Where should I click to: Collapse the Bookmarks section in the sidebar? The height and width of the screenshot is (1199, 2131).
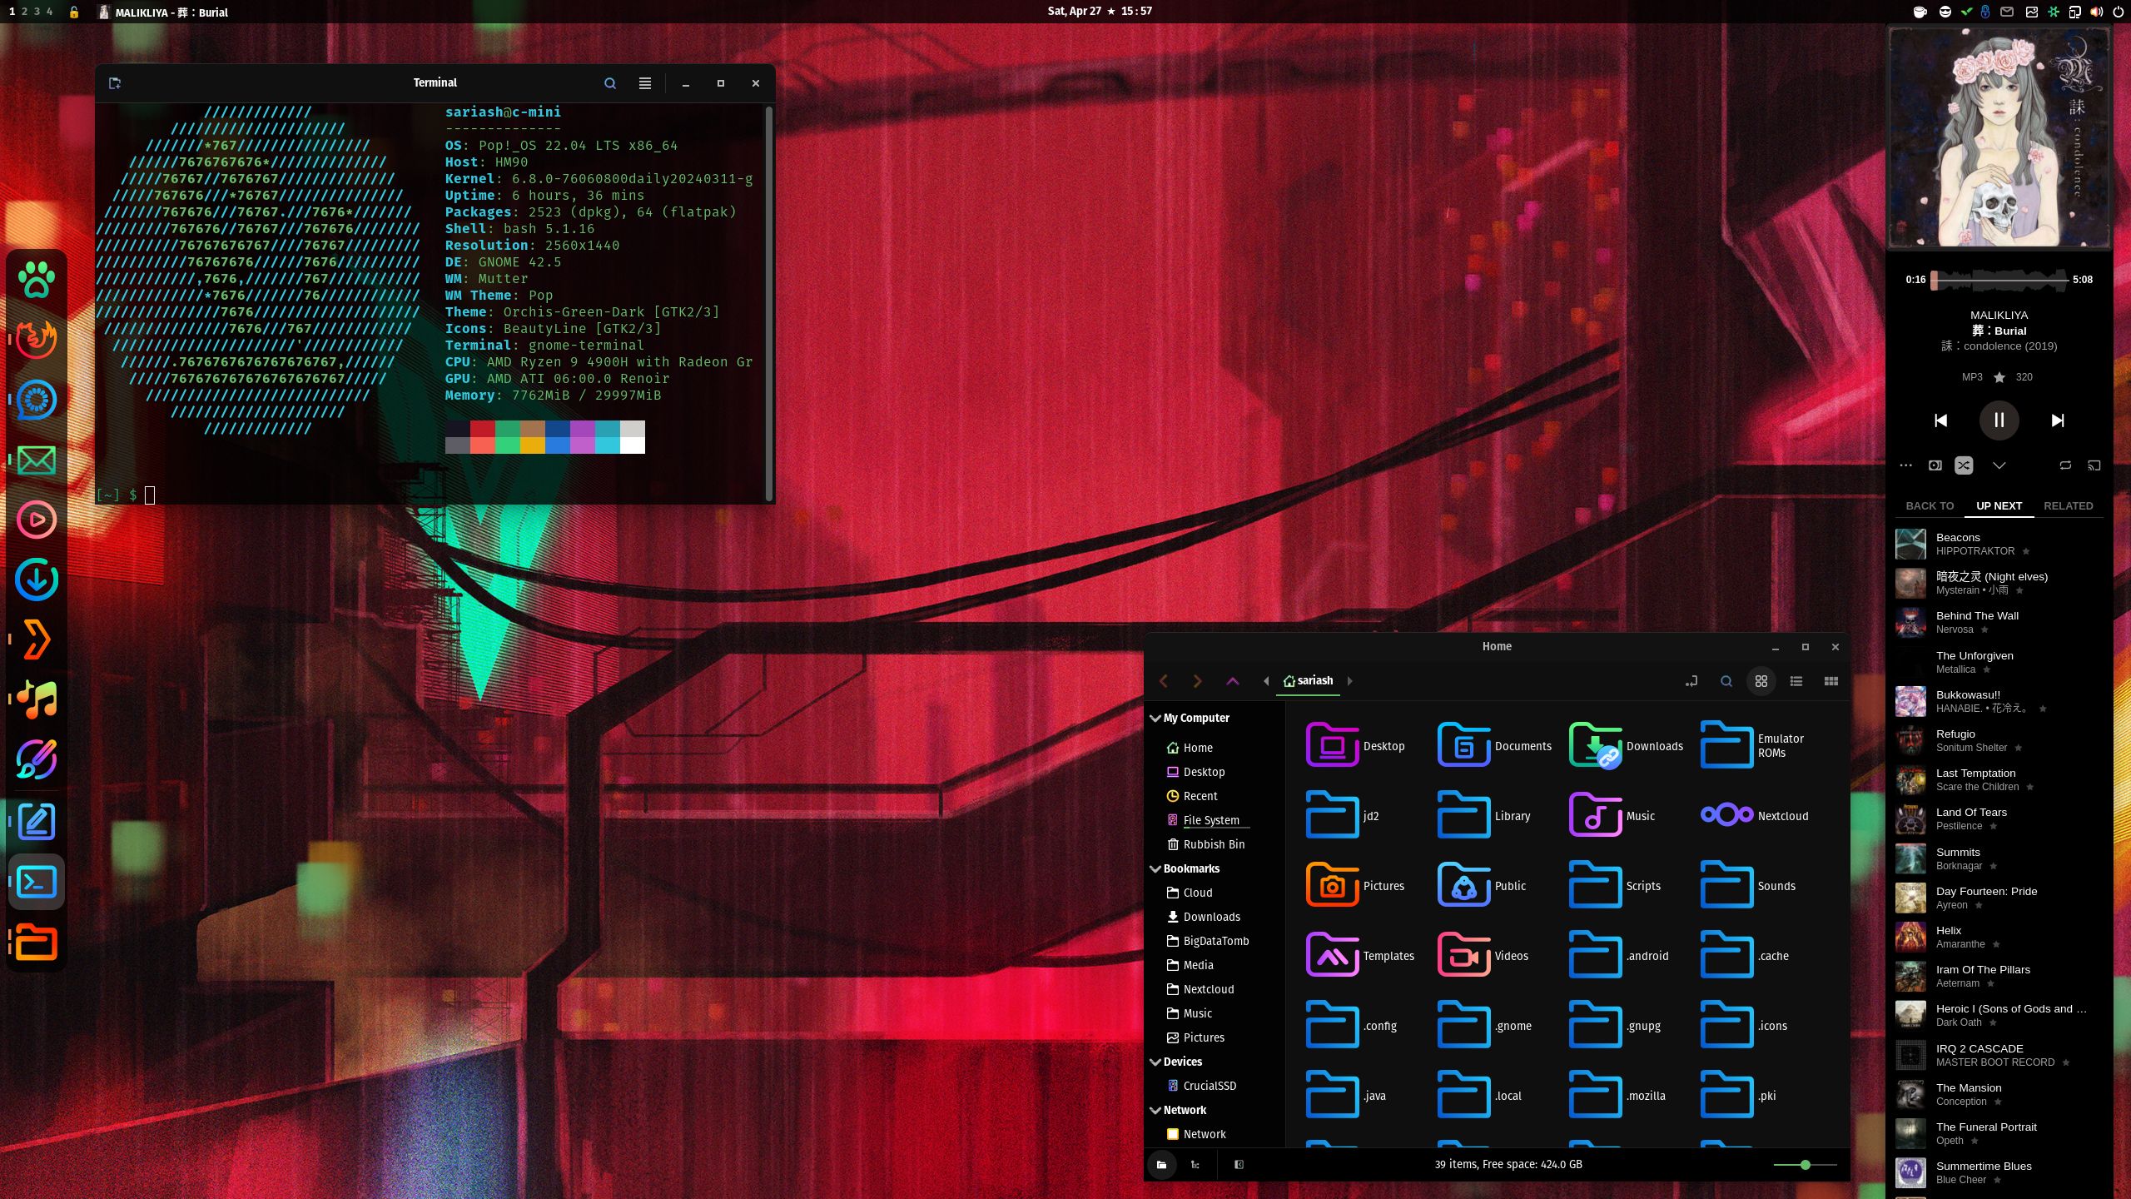click(x=1155, y=868)
